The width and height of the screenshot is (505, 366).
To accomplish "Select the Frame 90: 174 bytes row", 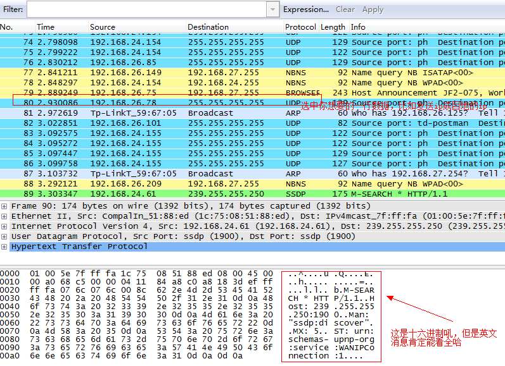I will pyautogui.click(x=257, y=206).
